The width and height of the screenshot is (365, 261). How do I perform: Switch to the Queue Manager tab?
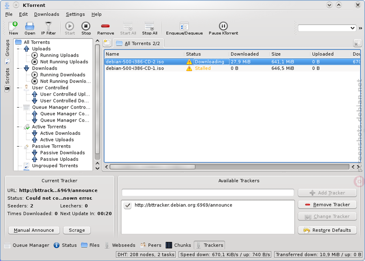pos(26,245)
